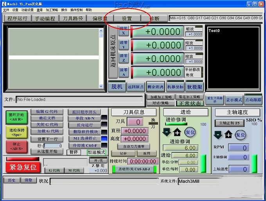Click the green 循环开始 cycle start button
This screenshot has height=201, width=266.
pyautogui.click(x=17, y=117)
